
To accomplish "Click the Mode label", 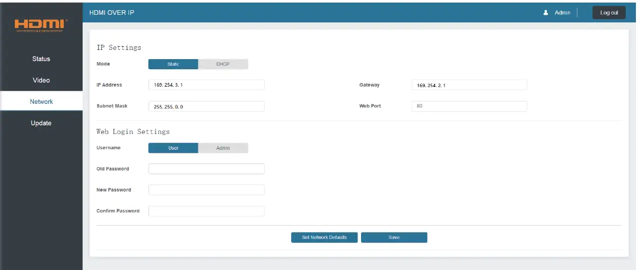I will (103, 64).
